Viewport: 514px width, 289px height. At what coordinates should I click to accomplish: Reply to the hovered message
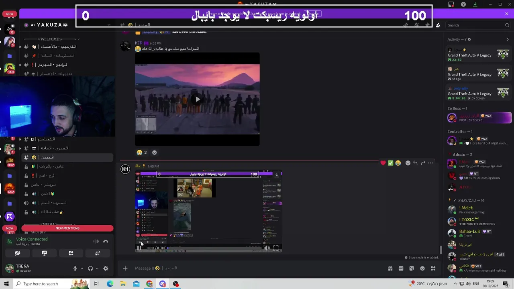pos(415,163)
